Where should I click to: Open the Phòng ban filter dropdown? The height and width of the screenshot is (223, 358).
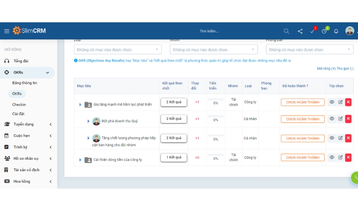pyautogui.click(x=309, y=50)
